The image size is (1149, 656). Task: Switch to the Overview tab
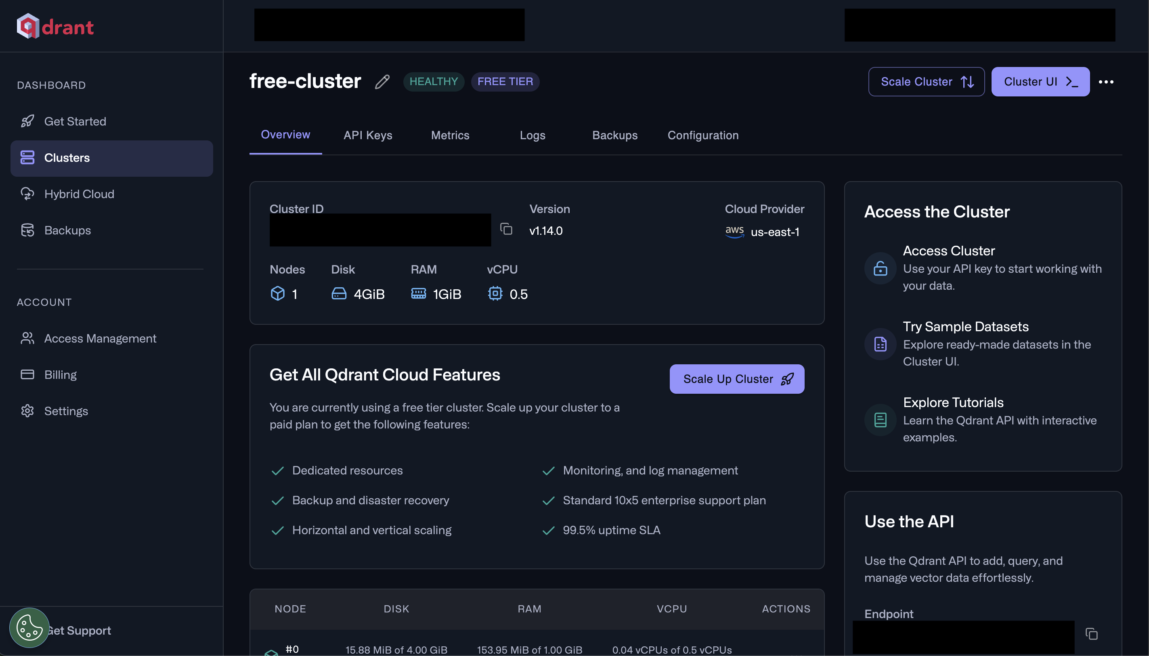285,135
